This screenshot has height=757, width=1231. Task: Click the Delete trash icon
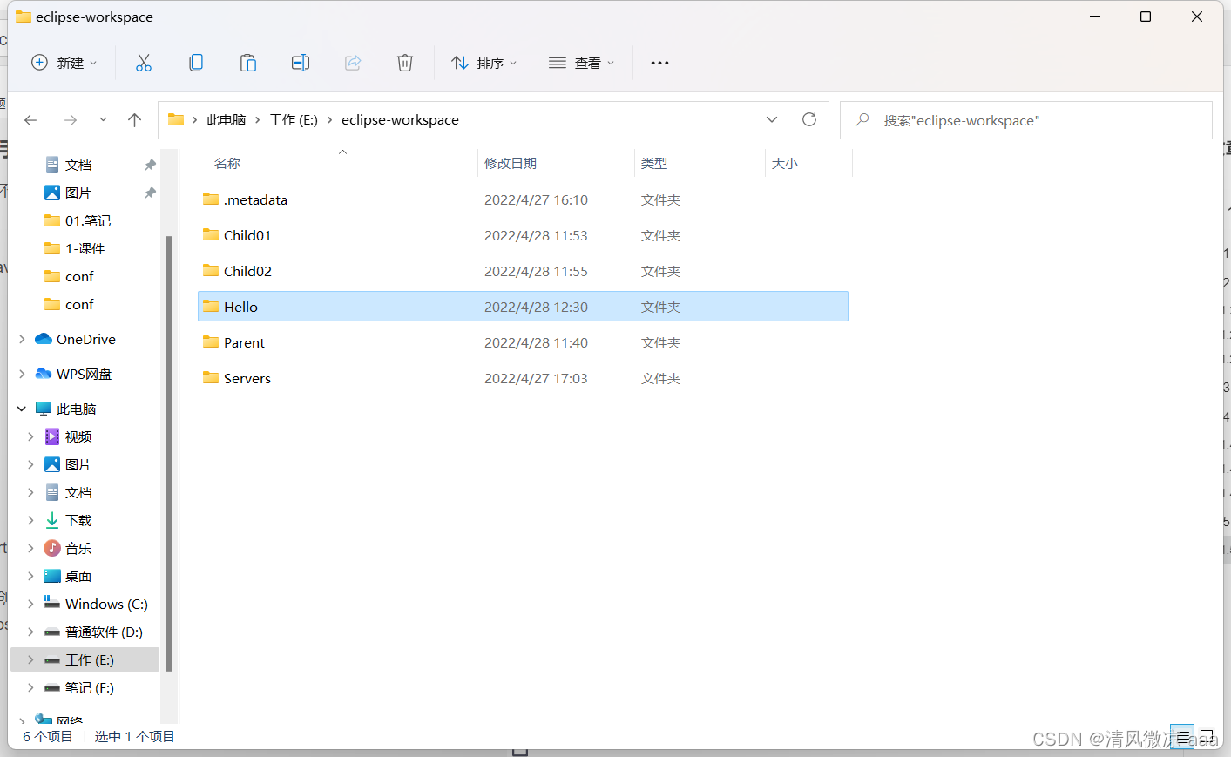pos(405,63)
